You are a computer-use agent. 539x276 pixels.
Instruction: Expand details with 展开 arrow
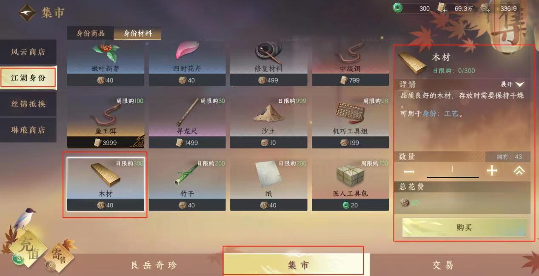(512, 84)
